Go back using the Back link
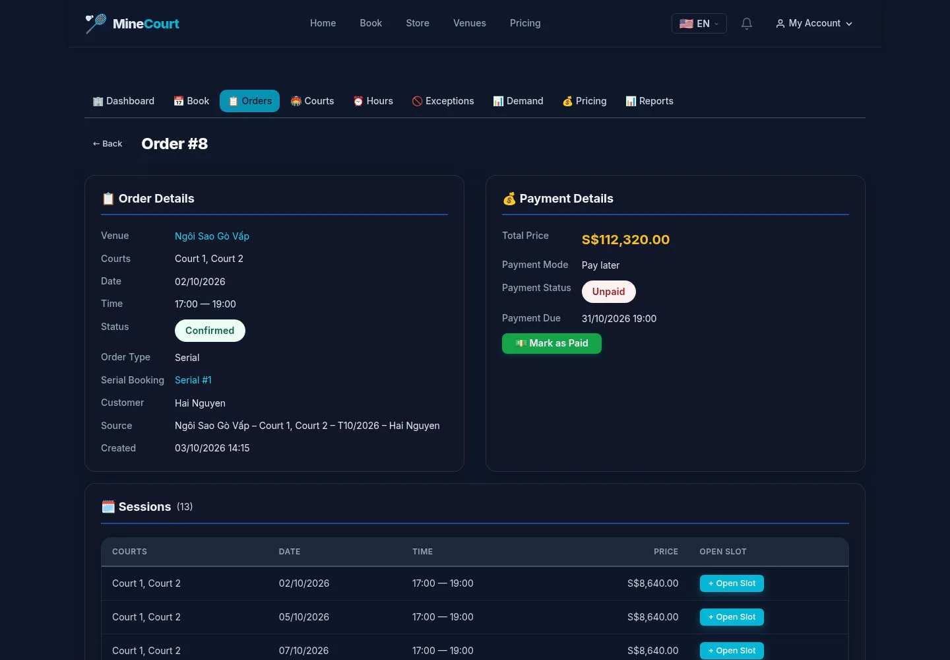The image size is (950, 660). [108, 144]
